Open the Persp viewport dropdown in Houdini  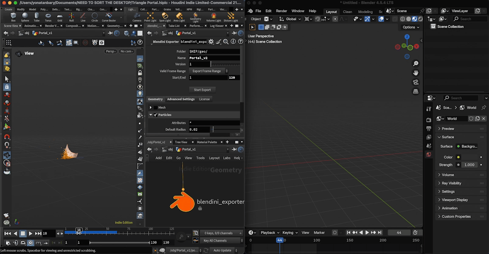coord(111,51)
